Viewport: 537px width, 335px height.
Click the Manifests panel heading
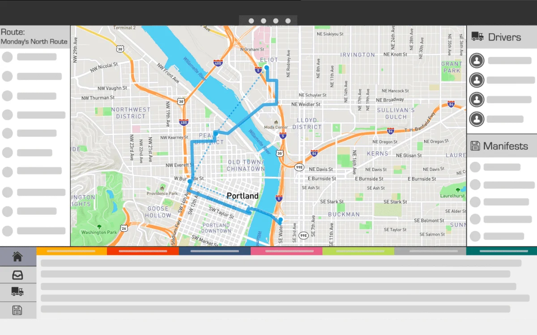click(505, 146)
